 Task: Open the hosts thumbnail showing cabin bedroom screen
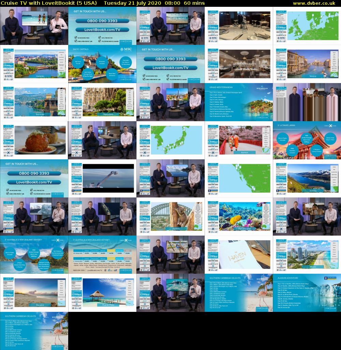[x=102, y=140]
